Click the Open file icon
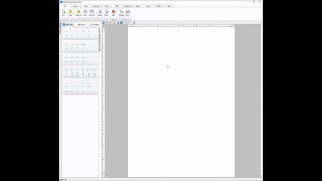This screenshot has height=181, width=322. pyautogui.click(x=70, y=12)
